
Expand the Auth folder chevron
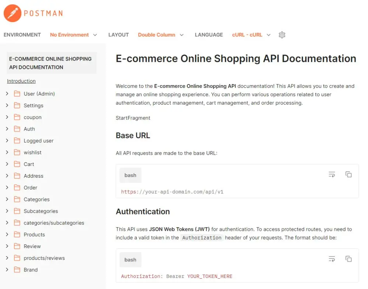[7, 129]
